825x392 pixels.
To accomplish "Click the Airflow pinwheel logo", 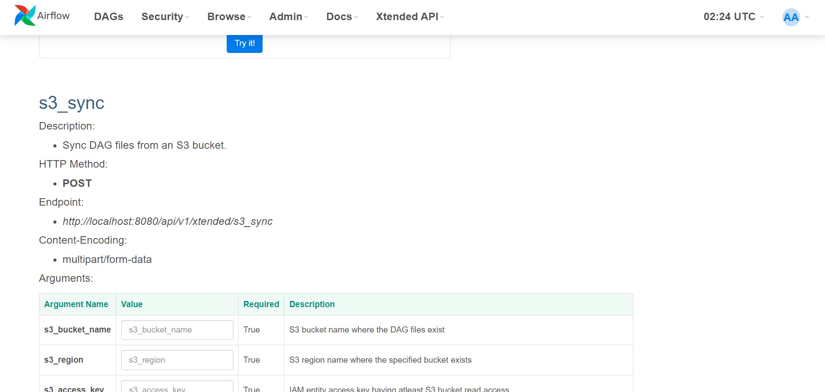I will [x=25, y=16].
